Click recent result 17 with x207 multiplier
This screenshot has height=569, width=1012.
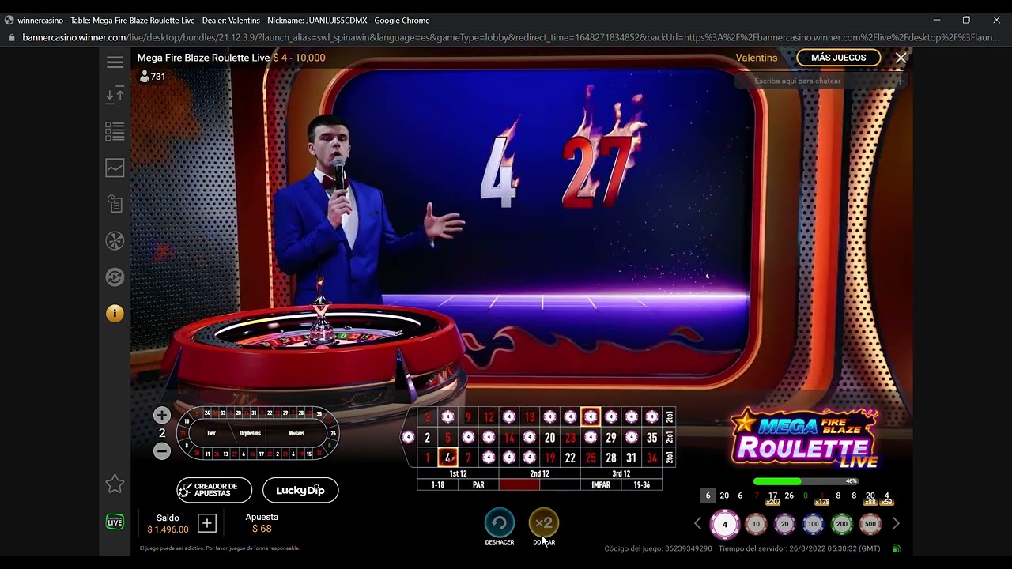point(772,497)
